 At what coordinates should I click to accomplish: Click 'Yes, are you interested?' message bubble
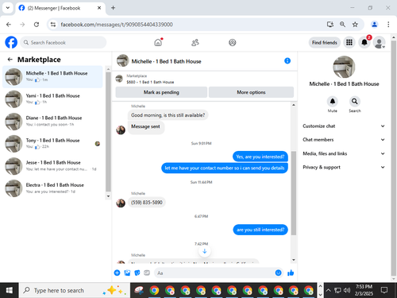click(x=260, y=157)
